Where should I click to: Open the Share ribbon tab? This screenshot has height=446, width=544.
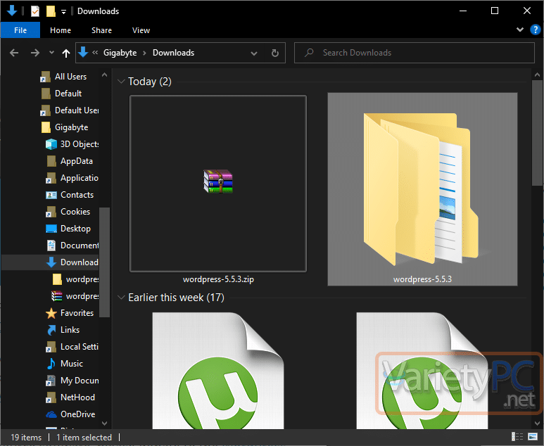click(101, 30)
